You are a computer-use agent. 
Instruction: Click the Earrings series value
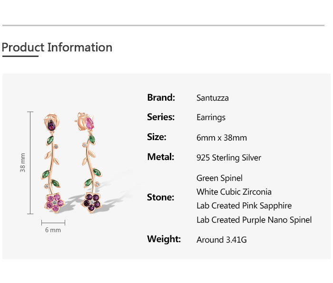tap(211, 117)
